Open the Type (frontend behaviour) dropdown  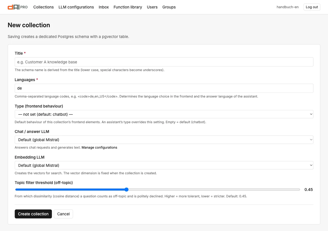[164, 114]
